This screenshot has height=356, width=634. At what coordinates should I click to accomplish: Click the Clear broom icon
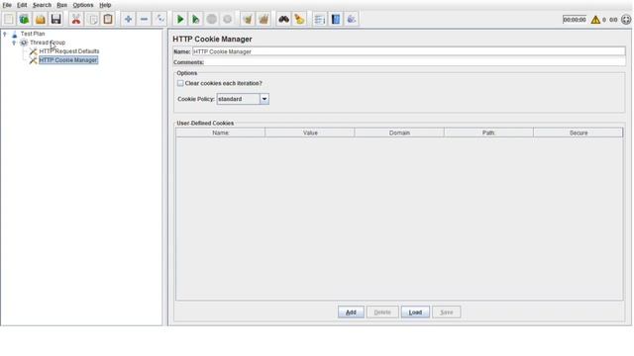pos(248,19)
